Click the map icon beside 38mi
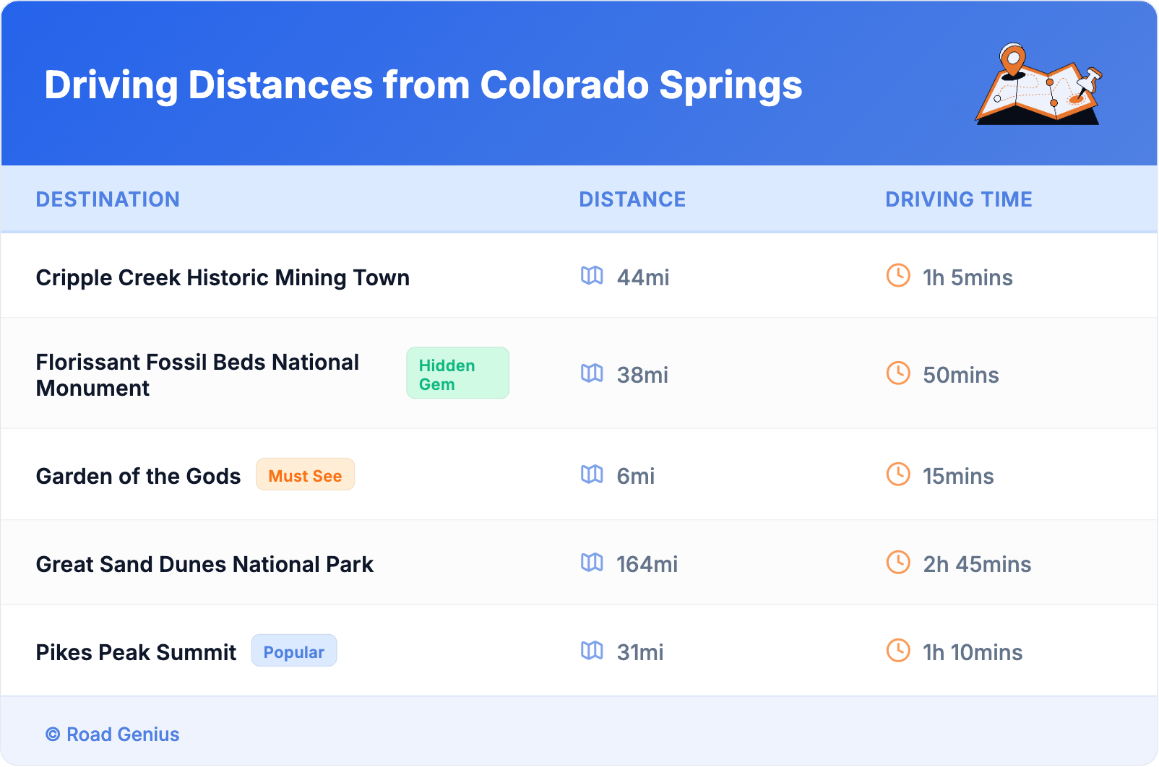Screen dimensions: 1159x767 pyautogui.click(x=592, y=373)
